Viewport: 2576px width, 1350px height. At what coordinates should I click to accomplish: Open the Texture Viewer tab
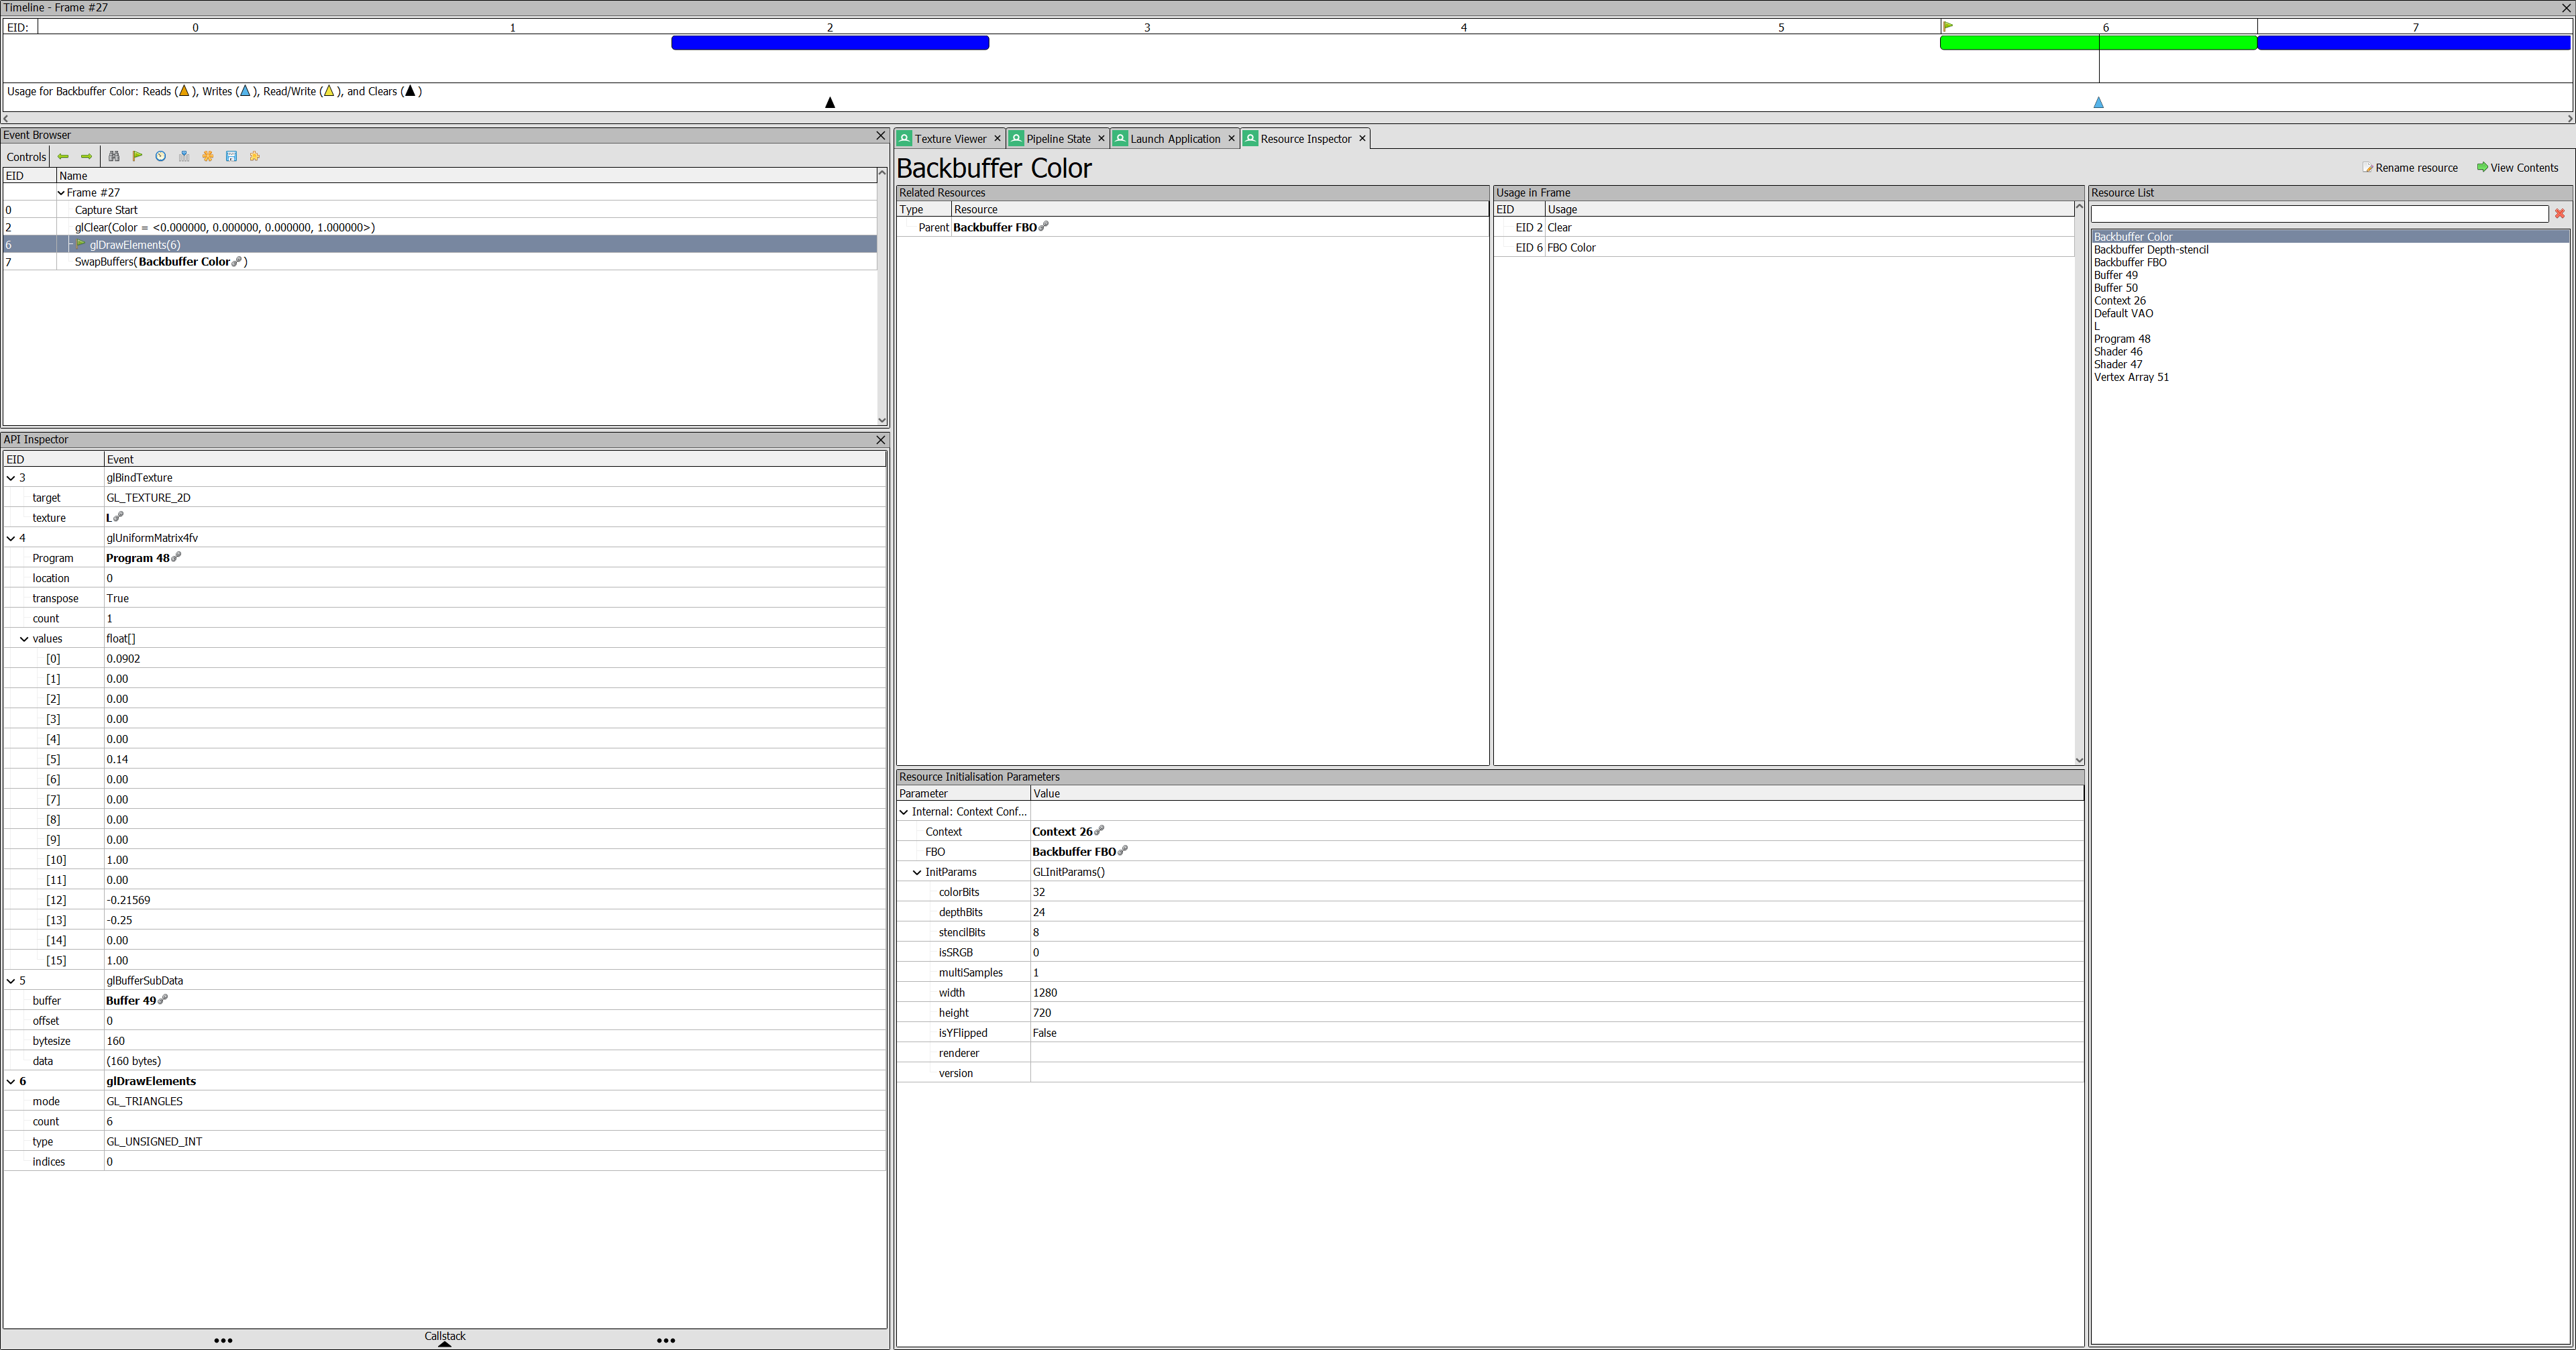[947, 138]
